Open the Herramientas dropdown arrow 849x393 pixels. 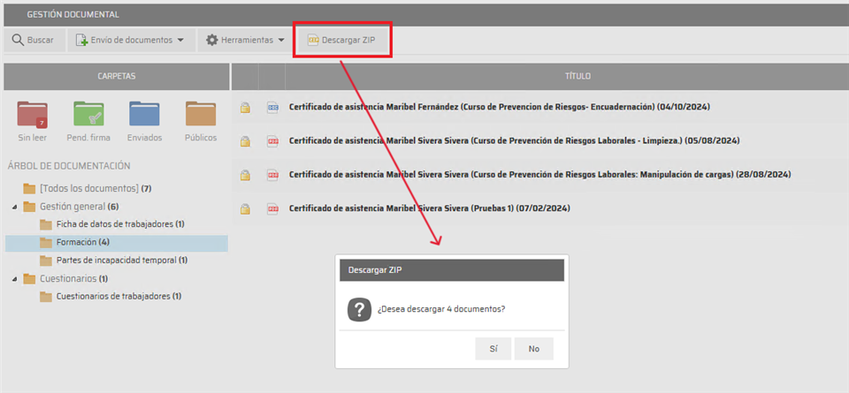point(281,40)
